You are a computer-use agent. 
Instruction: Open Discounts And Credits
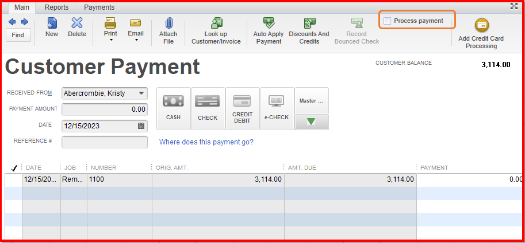[309, 31]
